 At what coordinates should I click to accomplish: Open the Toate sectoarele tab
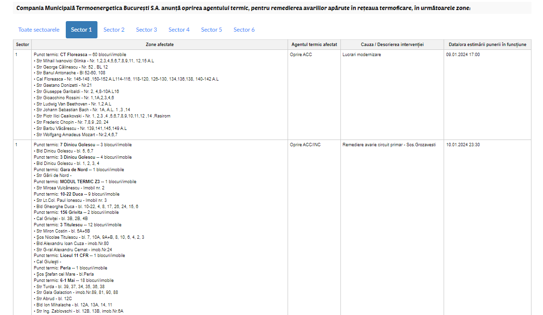coord(39,30)
